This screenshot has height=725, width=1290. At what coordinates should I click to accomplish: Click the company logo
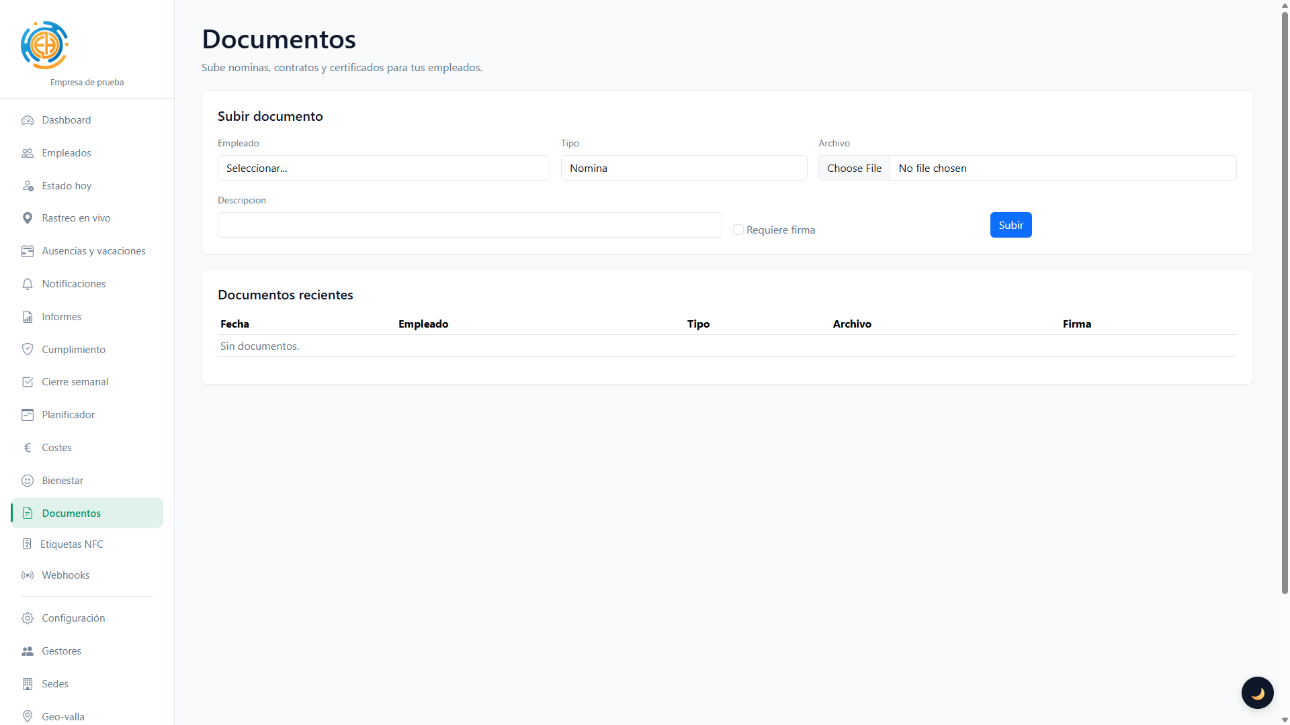click(x=44, y=45)
